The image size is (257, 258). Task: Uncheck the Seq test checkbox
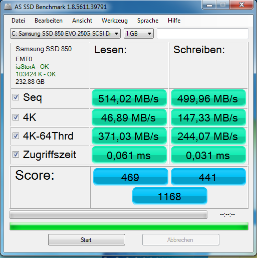coord(16,97)
